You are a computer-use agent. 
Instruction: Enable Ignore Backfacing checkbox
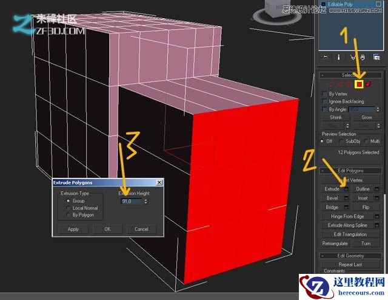tap(324, 101)
